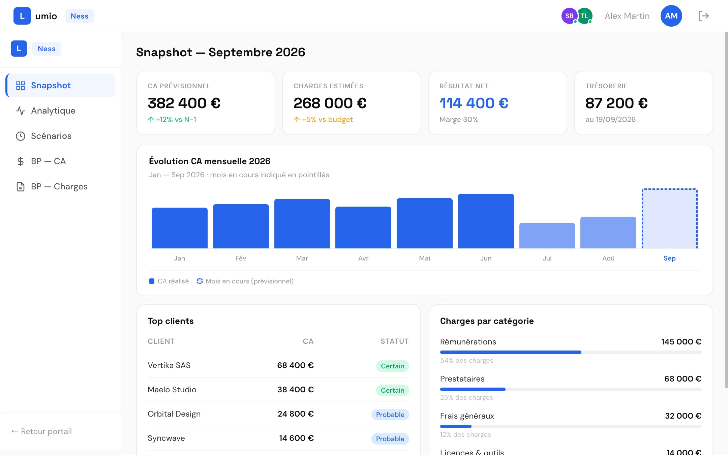The height and width of the screenshot is (455, 728).
Task: Click the page's vertical scrollbar
Action: pyautogui.click(x=726, y=210)
